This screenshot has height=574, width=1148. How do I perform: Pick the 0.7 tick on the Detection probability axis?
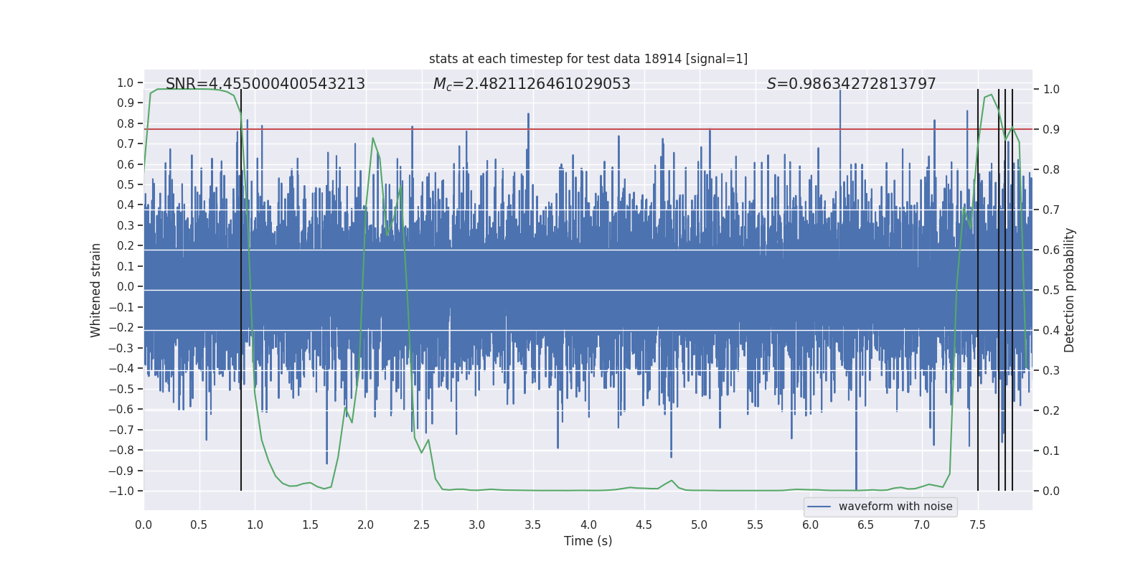pos(1051,210)
